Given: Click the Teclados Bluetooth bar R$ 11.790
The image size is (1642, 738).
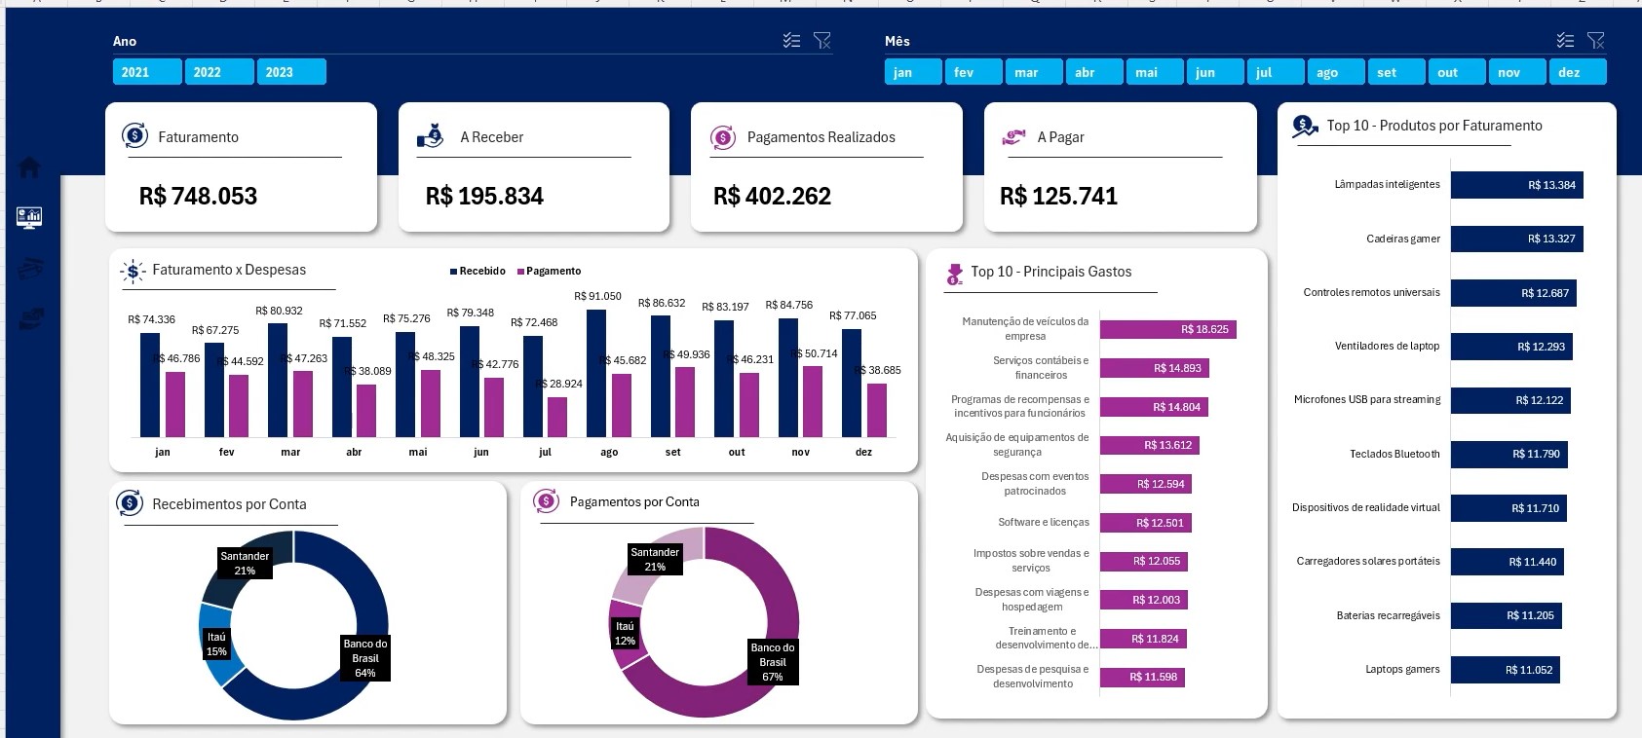Looking at the screenshot, I should click(x=1508, y=454).
